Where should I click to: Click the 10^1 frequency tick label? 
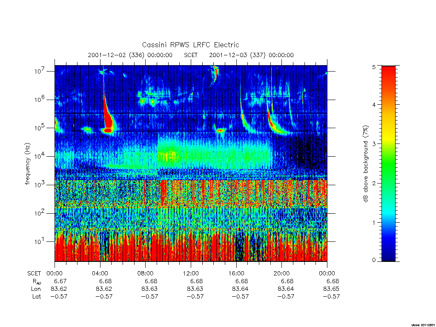[x=40, y=242]
